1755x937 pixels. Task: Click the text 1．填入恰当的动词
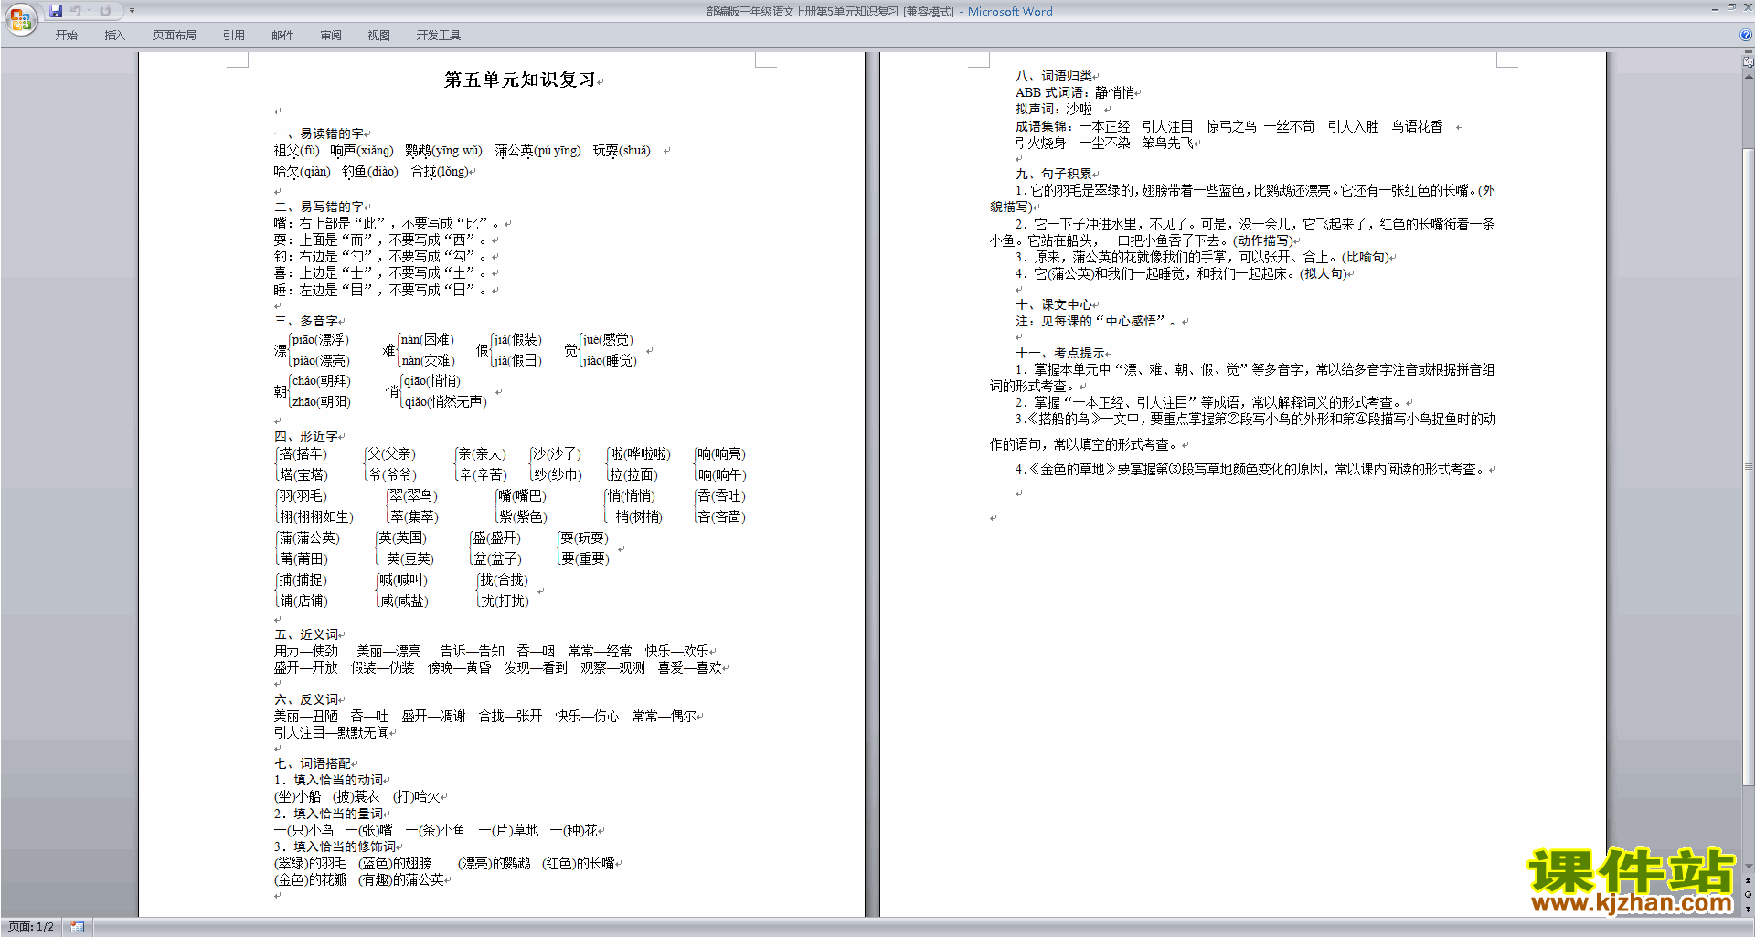point(329,780)
